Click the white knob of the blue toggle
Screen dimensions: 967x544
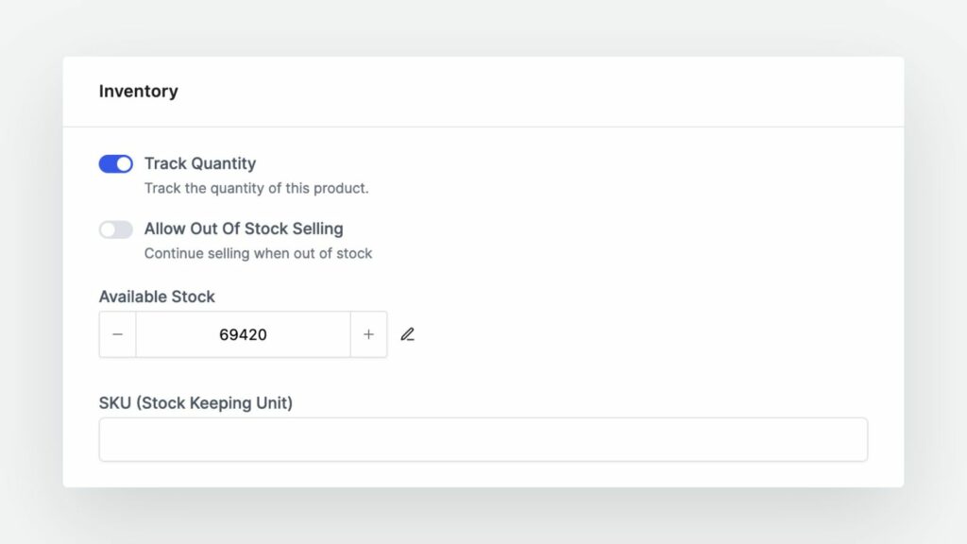click(x=124, y=164)
